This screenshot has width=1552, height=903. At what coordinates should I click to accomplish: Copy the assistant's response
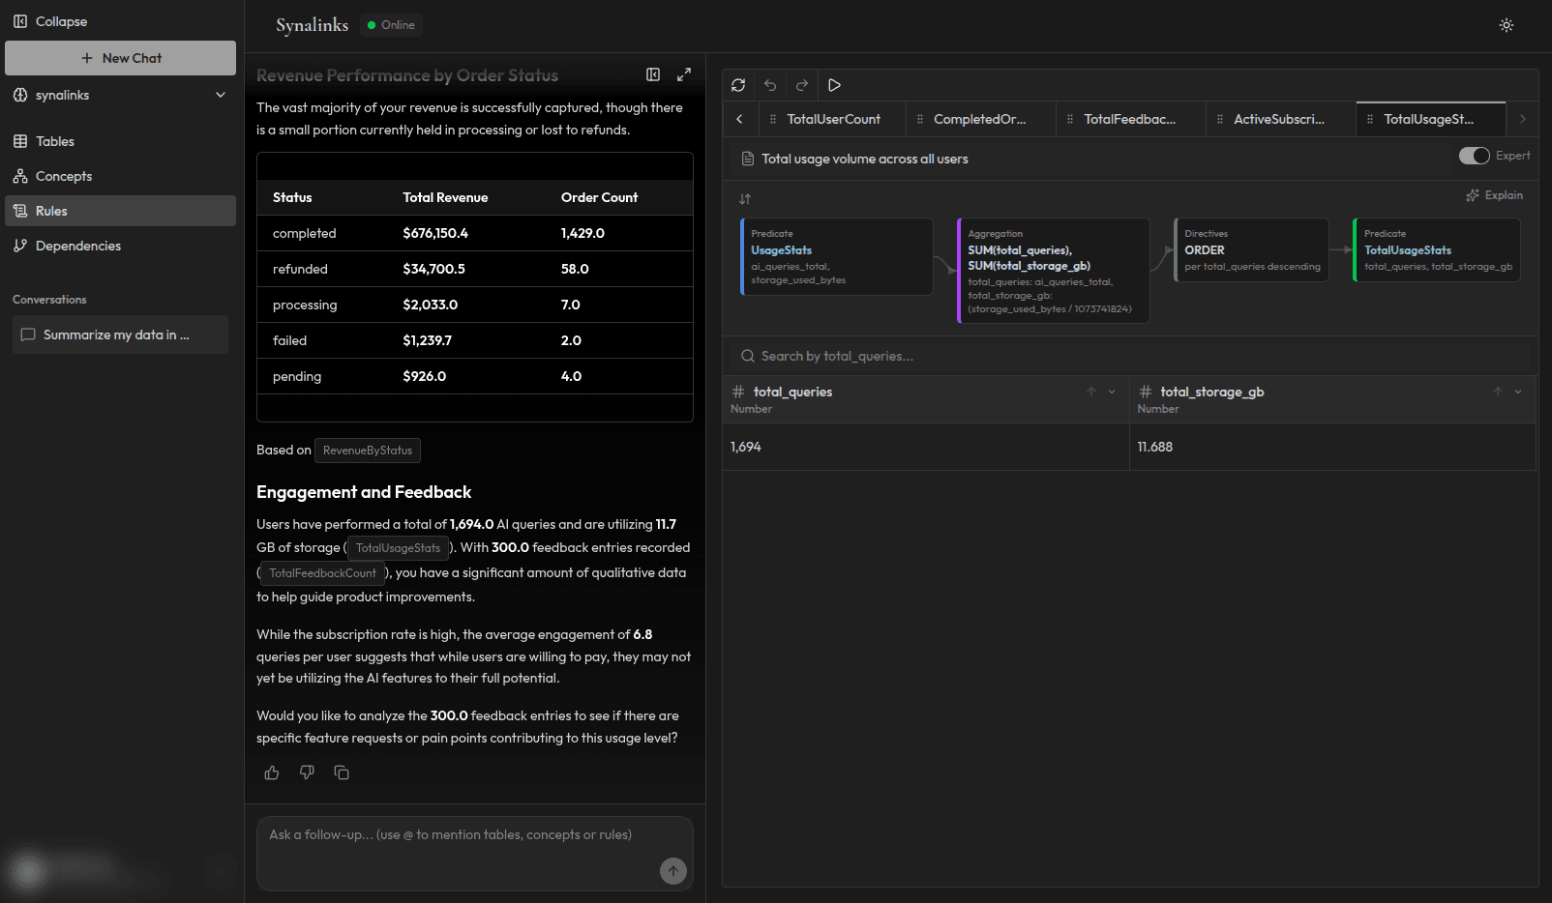[342, 772]
